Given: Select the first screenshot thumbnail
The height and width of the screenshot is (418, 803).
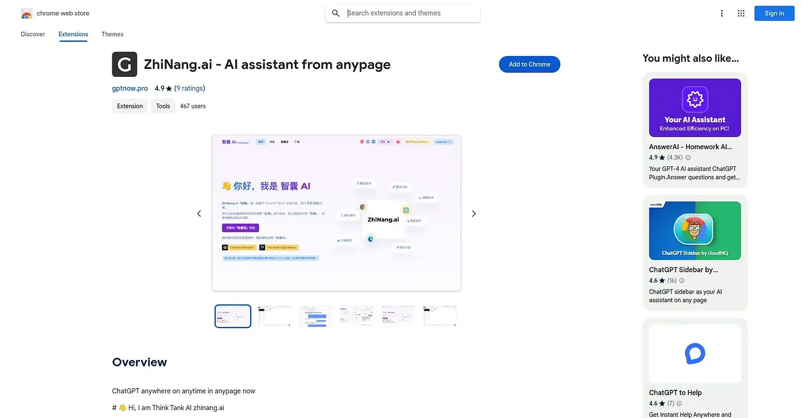Looking at the screenshot, I should point(233,316).
